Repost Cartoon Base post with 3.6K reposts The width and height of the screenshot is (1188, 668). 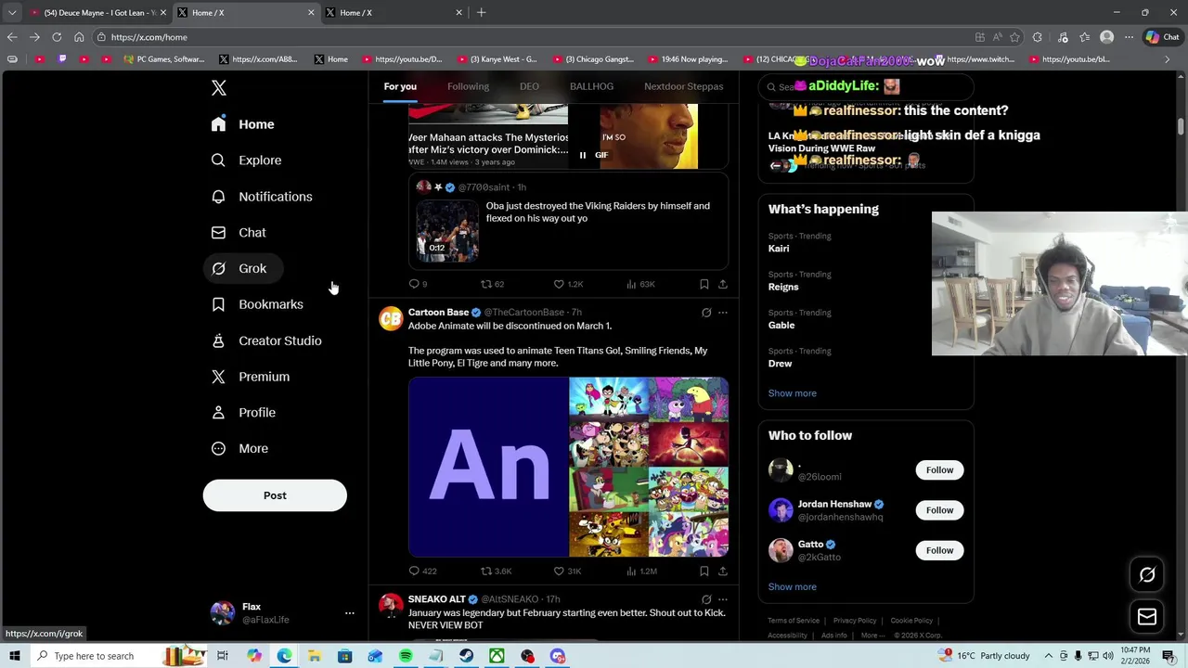pyautogui.click(x=496, y=572)
